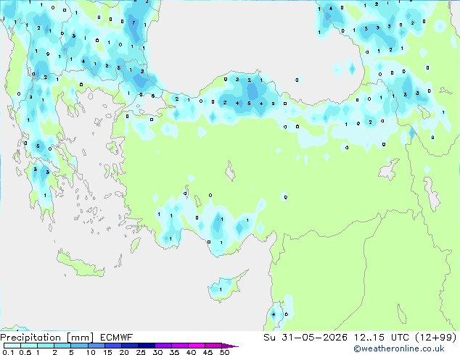Click the 35–40 mm violet legend box
460x355 pixels.
point(180,346)
